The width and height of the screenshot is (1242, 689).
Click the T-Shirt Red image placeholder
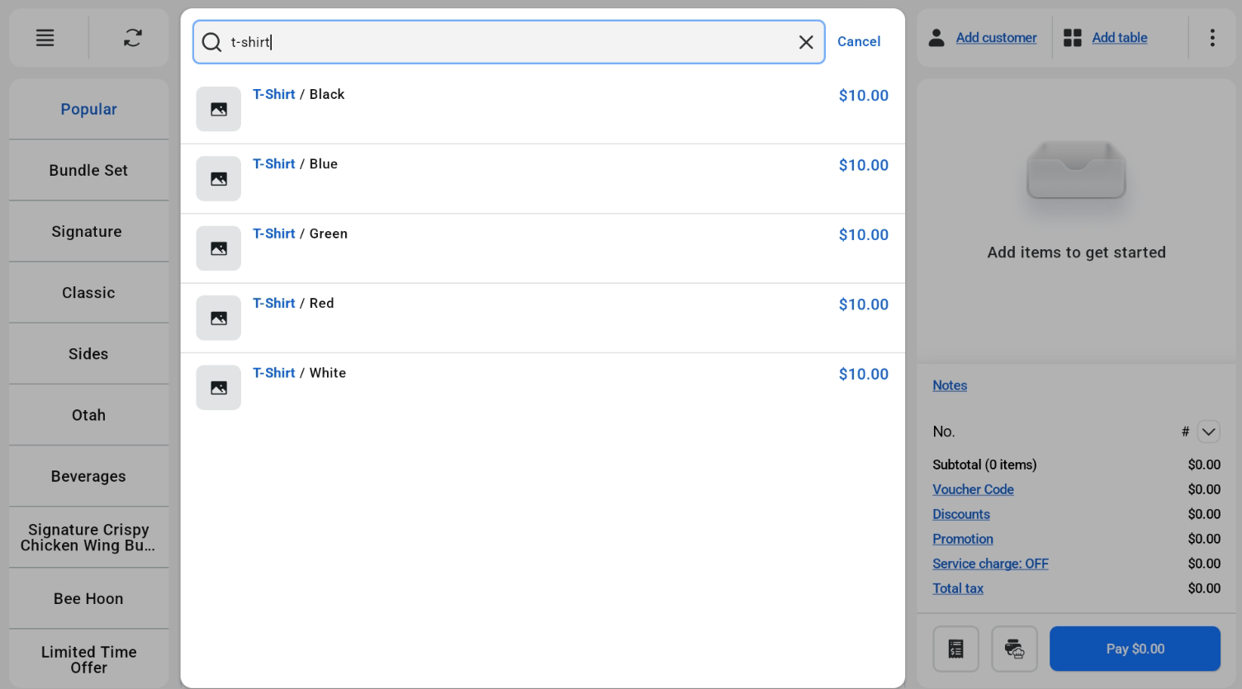pos(219,318)
